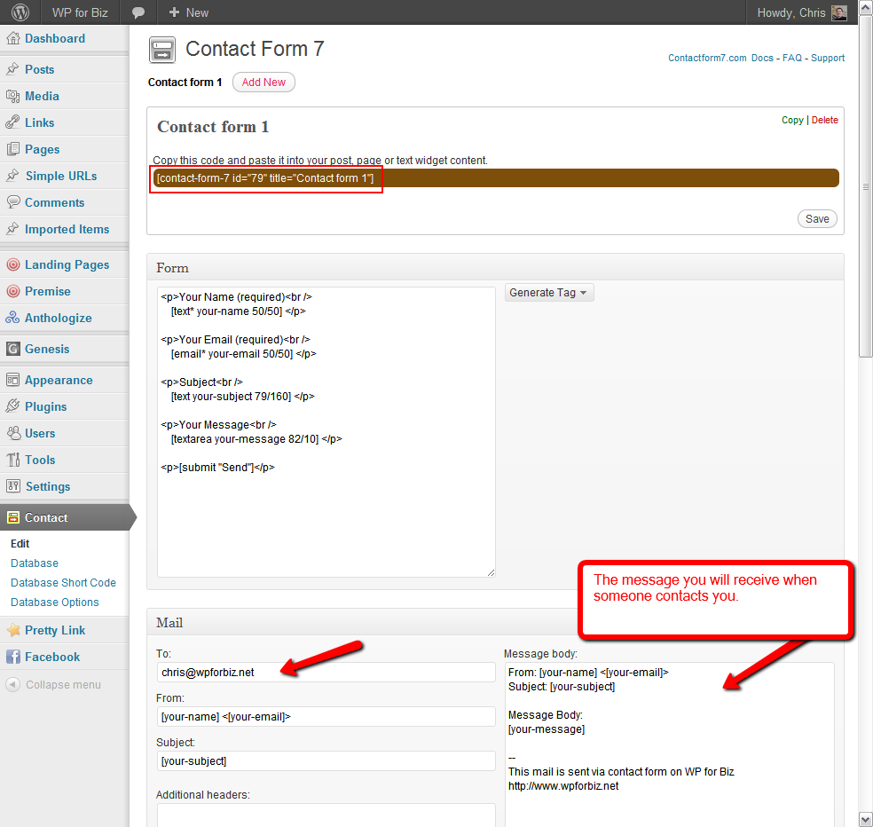Viewport: 873px width, 827px height.
Task: Click the Collapse menu arrow icon
Action: pos(12,684)
